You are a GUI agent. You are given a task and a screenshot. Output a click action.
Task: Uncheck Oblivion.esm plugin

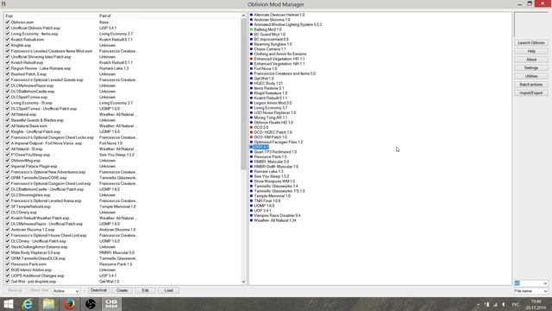[8, 22]
